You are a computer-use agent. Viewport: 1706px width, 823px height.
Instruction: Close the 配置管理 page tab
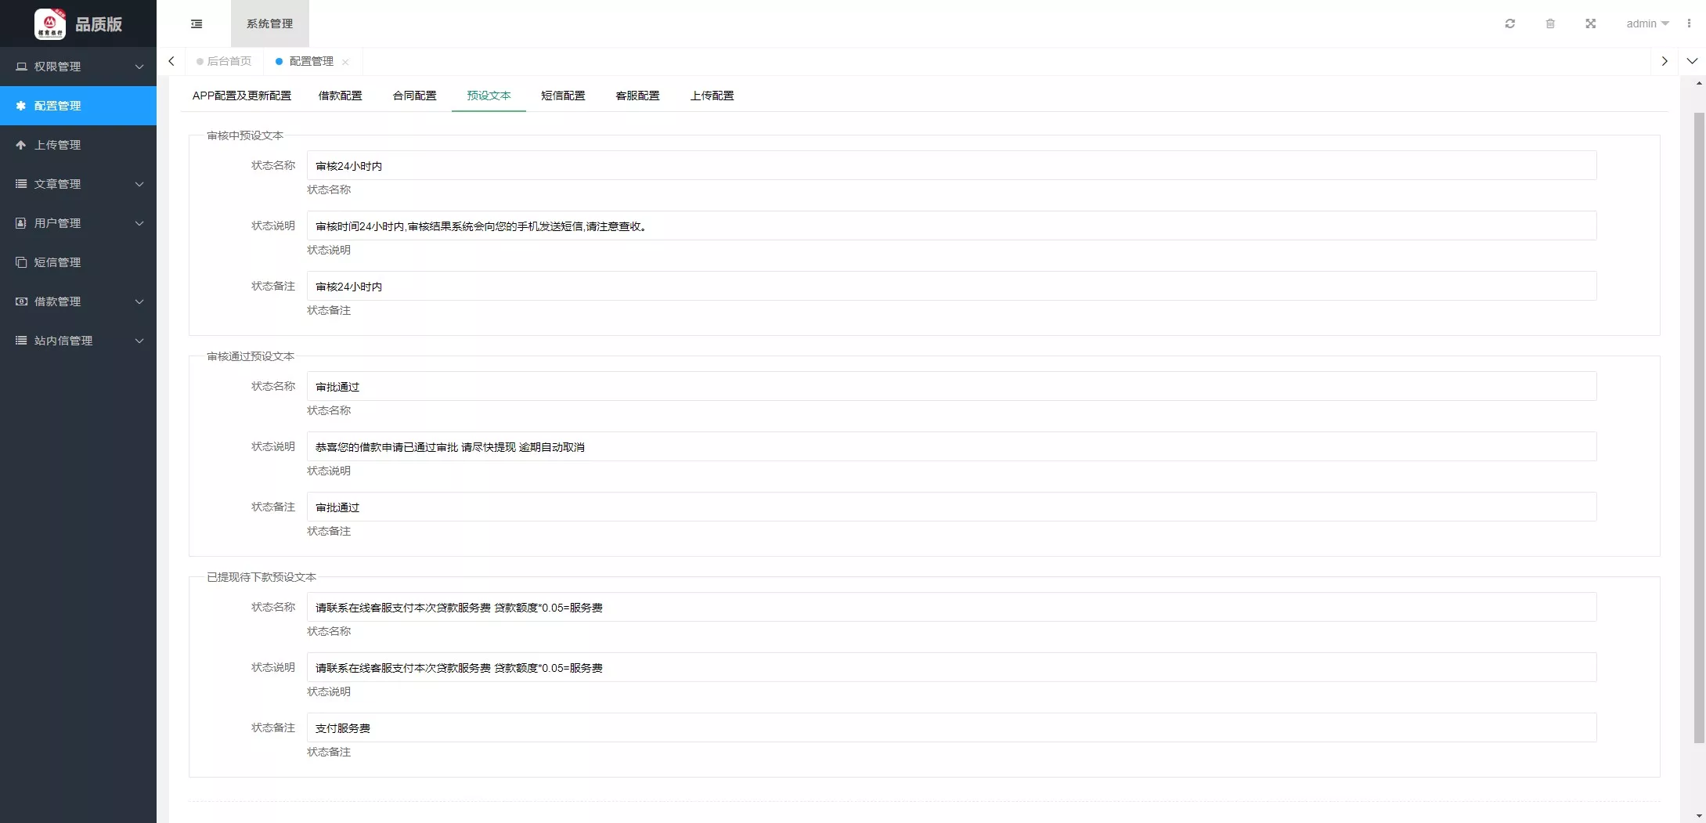click(x=345, y=62)
